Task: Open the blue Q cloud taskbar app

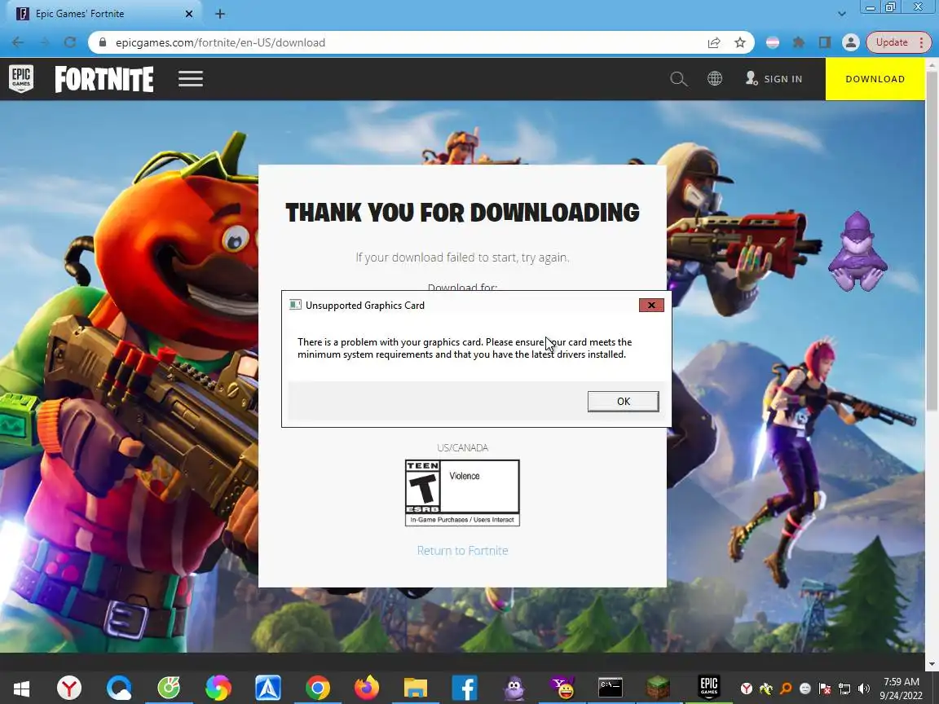Action: click(118, 688)
